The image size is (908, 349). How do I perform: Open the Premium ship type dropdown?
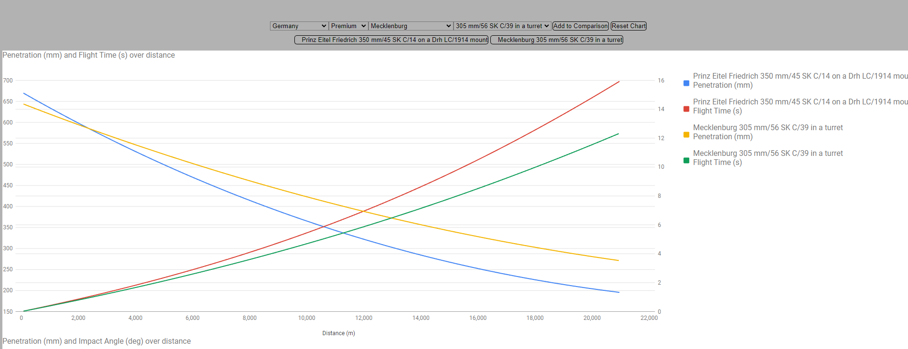tap(348, 26)
